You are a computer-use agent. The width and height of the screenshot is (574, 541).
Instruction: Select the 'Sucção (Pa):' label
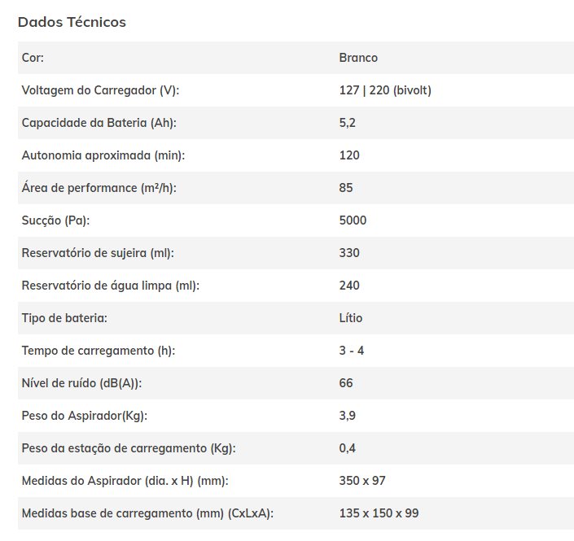[55, 220]
